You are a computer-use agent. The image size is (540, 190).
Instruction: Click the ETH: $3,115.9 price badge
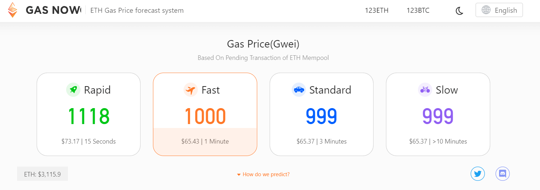click(42, 174)
